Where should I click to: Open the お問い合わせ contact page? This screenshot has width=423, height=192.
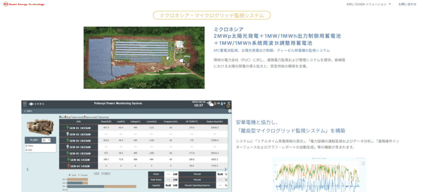[407, 4]
